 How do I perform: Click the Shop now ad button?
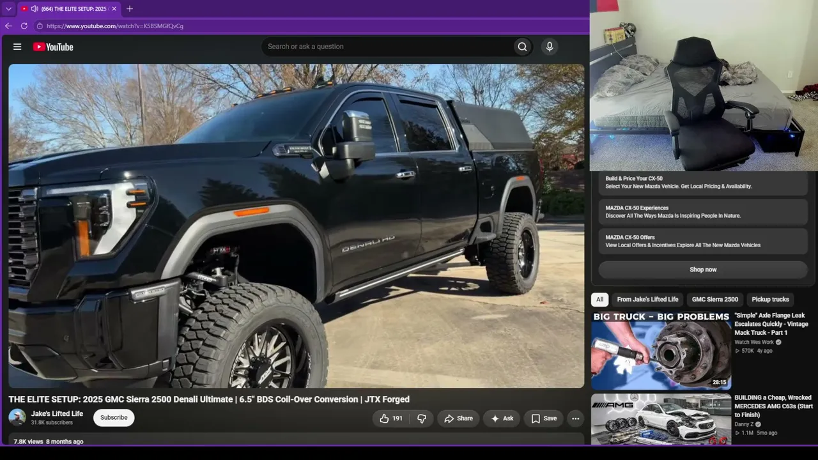pyautogui.click(x=703, y=270)
